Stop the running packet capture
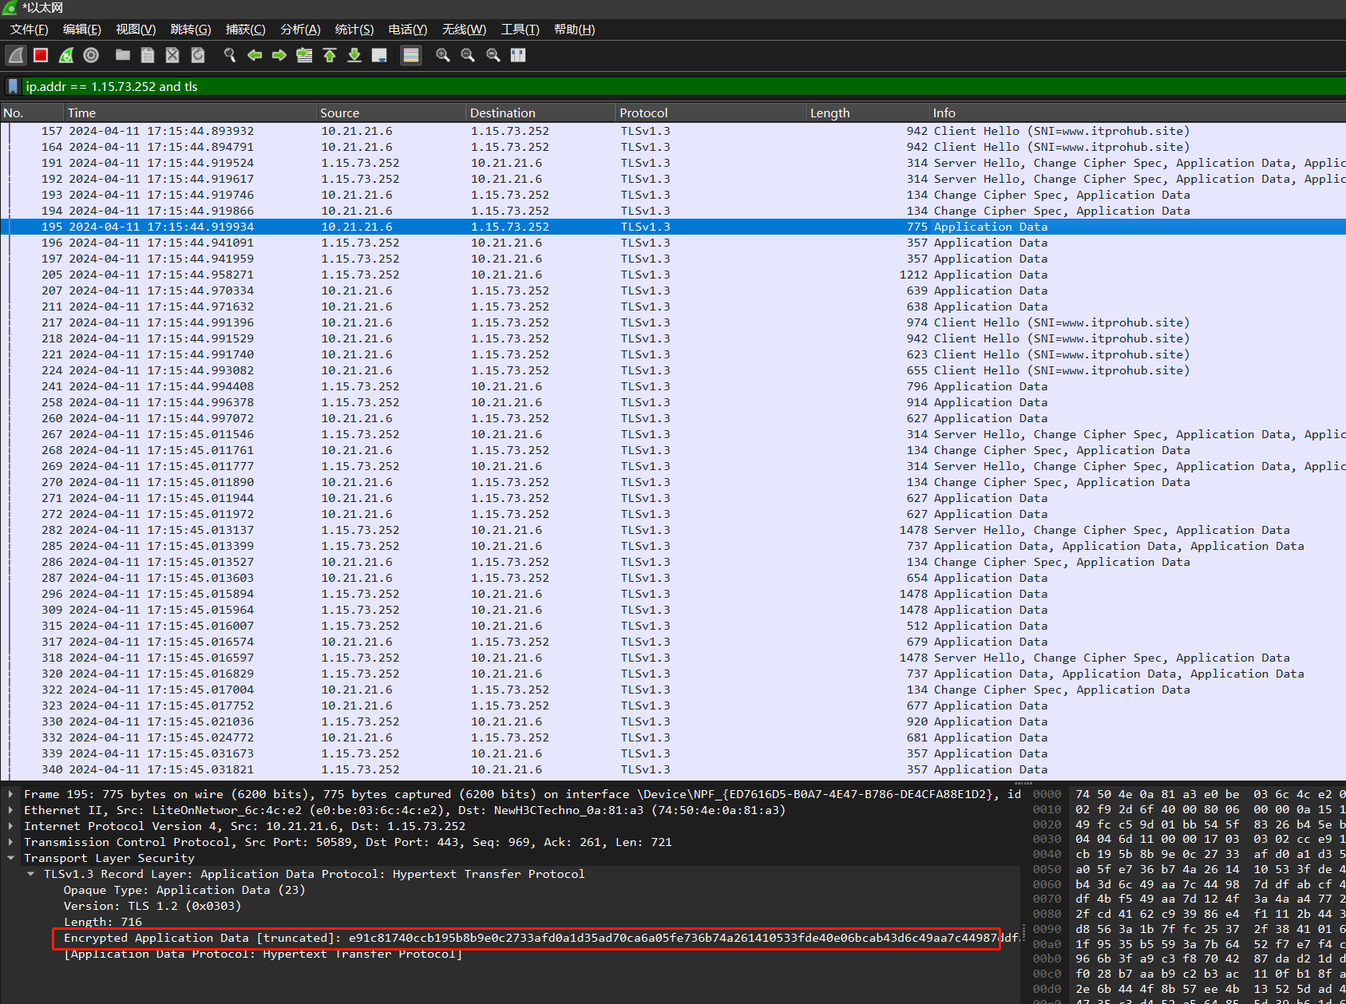 click(41, 55)
